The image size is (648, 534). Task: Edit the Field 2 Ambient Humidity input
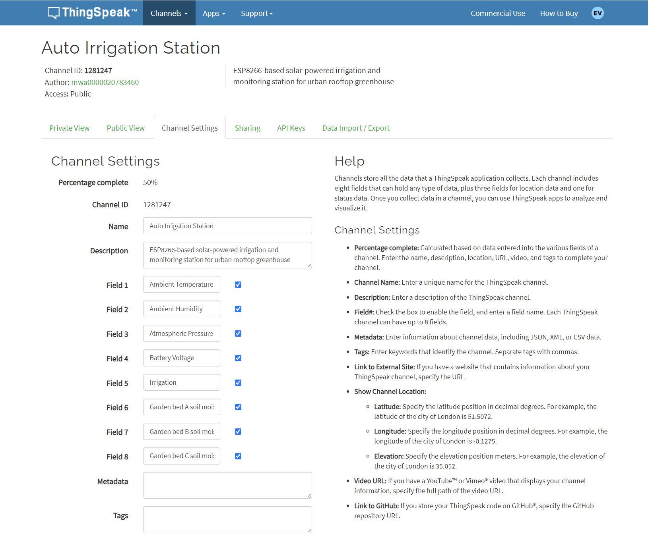(181, 309)
